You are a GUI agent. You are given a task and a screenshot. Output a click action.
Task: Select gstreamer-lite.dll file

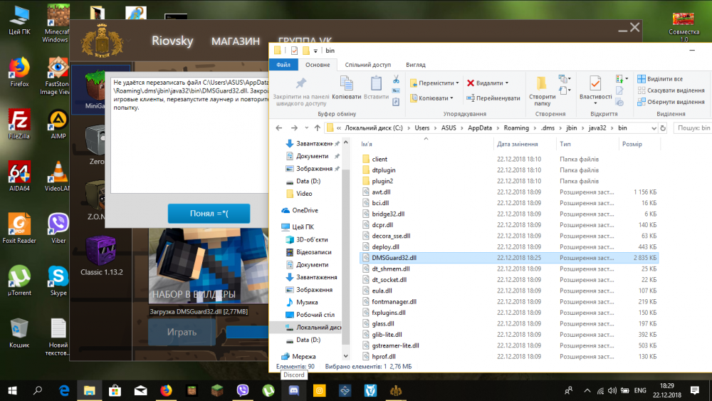click(395, 345)
